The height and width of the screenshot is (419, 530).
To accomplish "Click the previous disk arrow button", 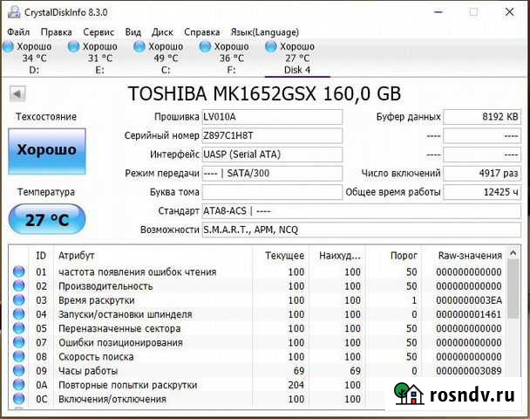I will [x=17, y=93].
